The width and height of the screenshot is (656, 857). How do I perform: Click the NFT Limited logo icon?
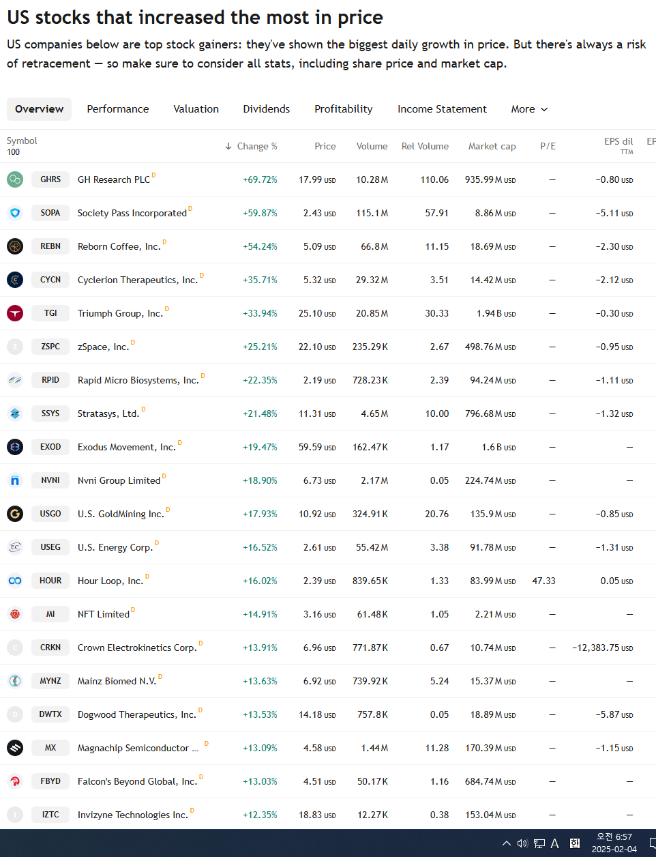15,614
